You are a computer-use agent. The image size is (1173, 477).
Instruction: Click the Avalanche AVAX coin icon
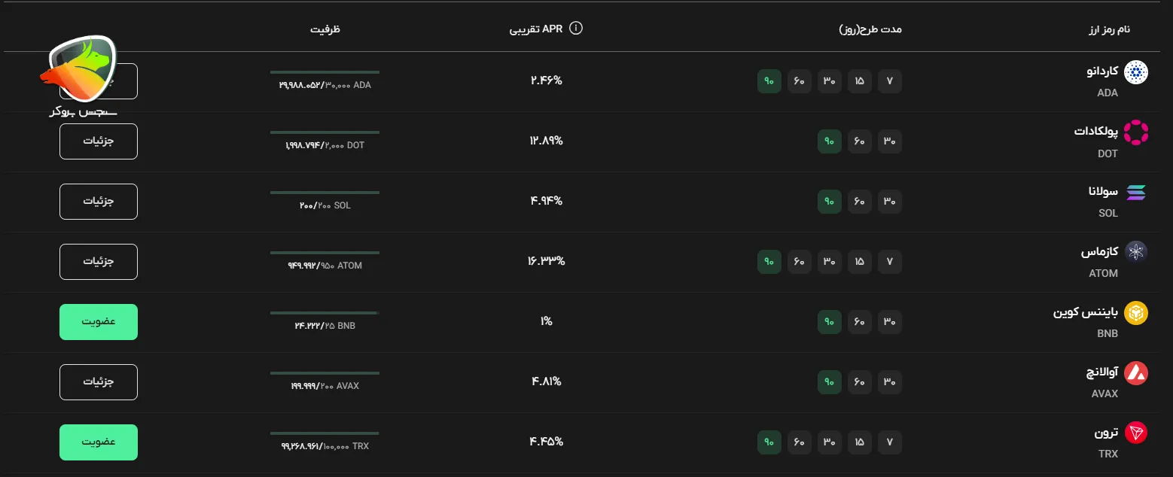(x=1135, y=373)
